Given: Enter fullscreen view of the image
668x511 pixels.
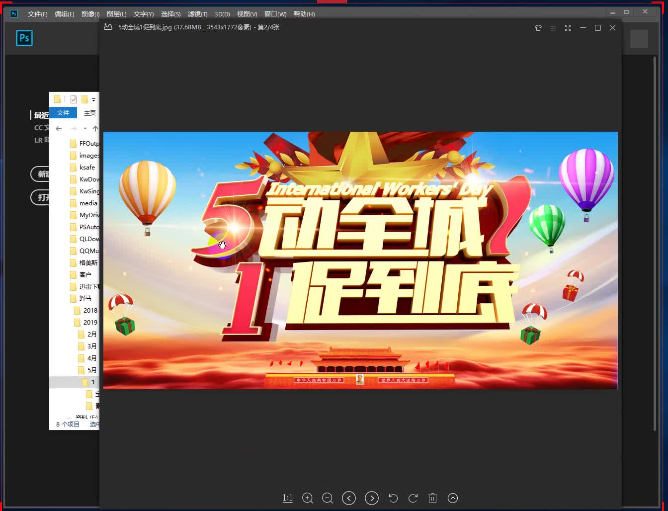Looking at the screenshot, I should [x=568, y=28].
